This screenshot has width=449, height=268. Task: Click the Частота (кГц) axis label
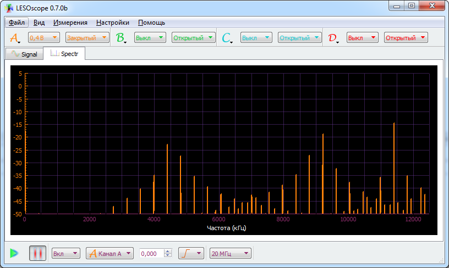pyautogui.click(x=226, y=228)
